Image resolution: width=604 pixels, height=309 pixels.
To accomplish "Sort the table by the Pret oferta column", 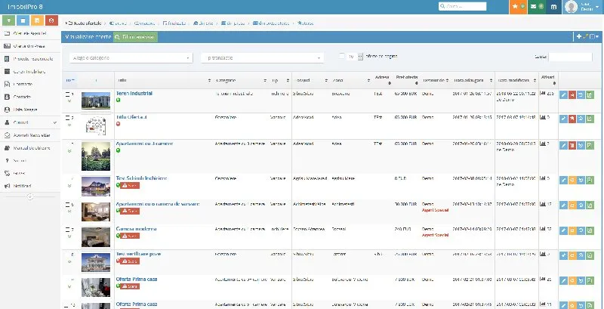I will coord(407,80).
